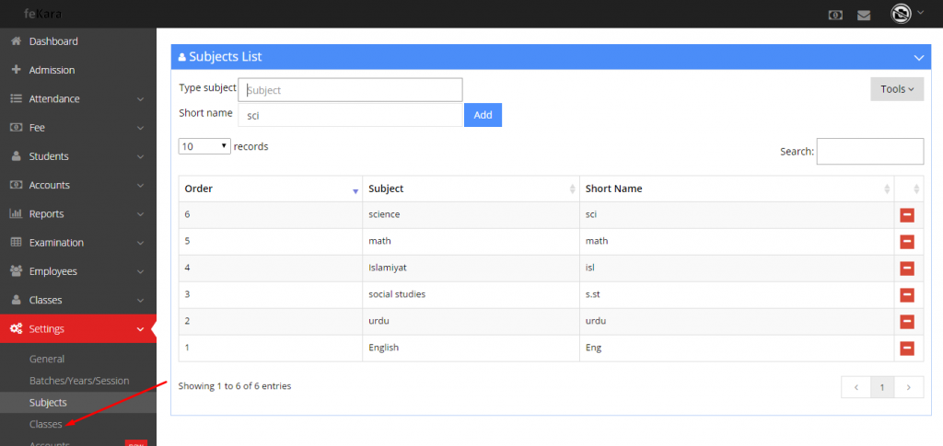943x446 pixels.
Task: Delete the urdu subject row
Action: pyautogui.click(x=907, y=322)
